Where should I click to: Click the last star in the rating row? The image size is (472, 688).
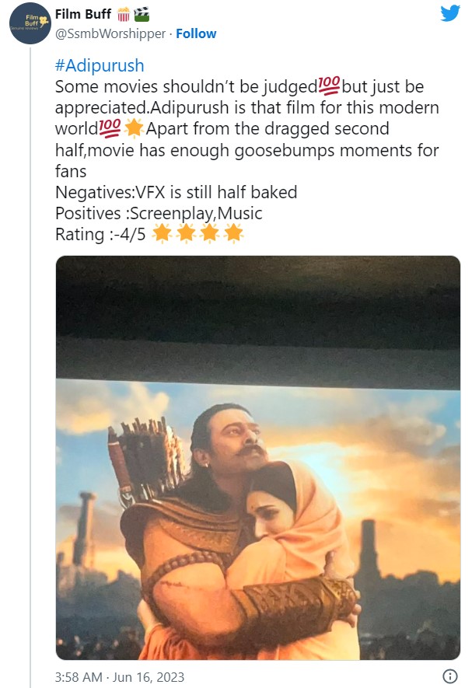(x=233, y=233)
